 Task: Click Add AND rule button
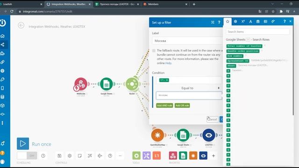pos(164,105)
